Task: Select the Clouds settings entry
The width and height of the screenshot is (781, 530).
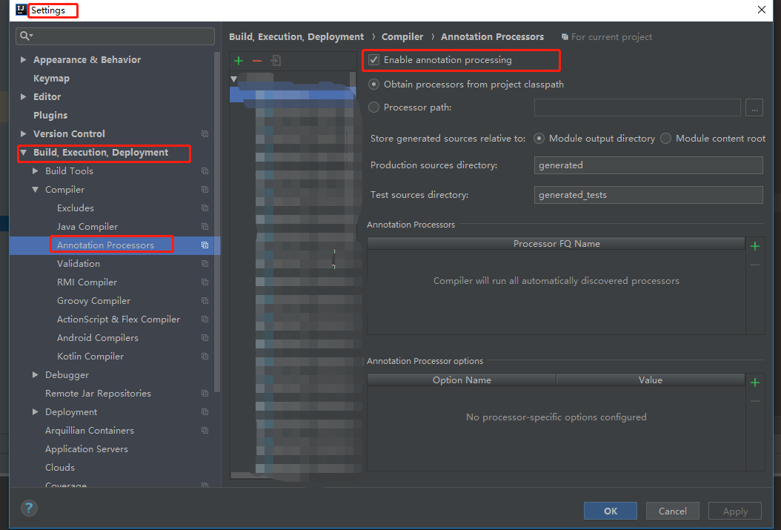Action: point(60,467)
